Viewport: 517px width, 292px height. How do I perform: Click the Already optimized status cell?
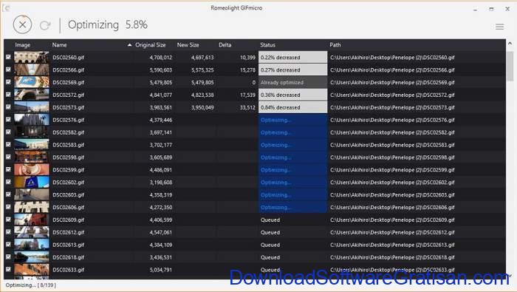pyautogui.click(x=292, y=83)
